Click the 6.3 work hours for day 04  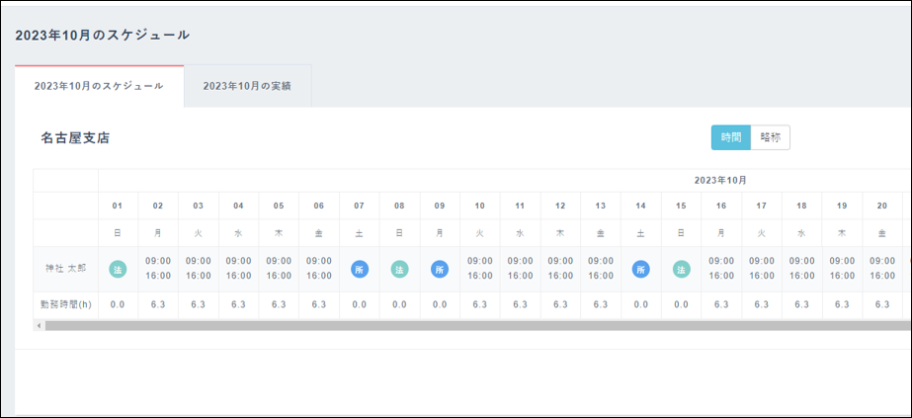click(238, 305)
